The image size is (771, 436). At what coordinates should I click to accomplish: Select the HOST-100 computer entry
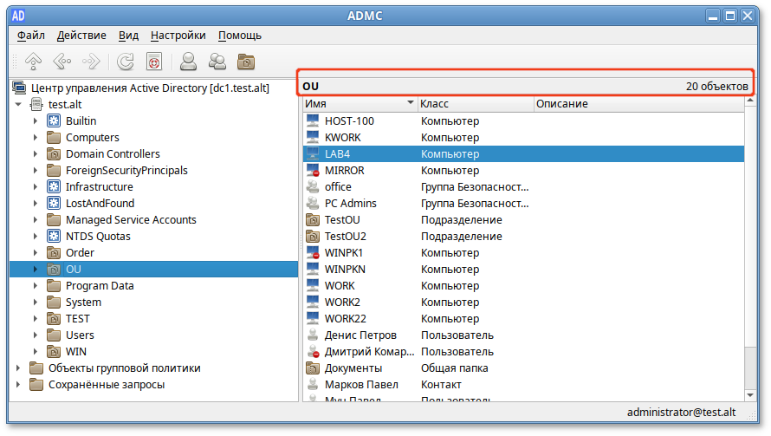click(x=349, y=121)
